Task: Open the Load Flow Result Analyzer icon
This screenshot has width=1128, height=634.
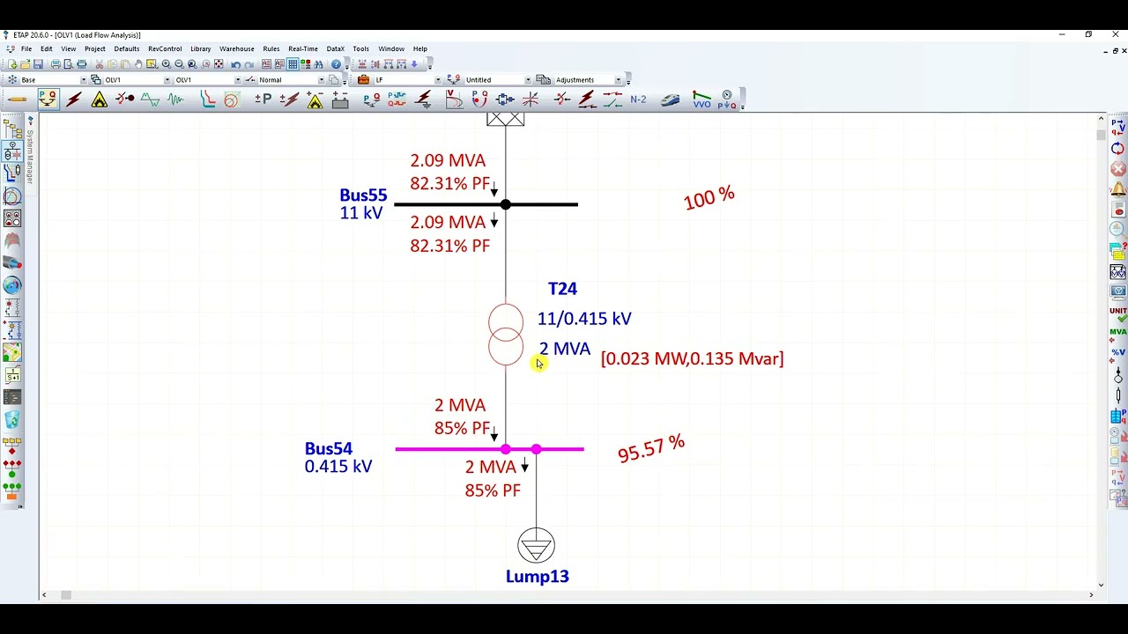Action: pos(1118,230)
